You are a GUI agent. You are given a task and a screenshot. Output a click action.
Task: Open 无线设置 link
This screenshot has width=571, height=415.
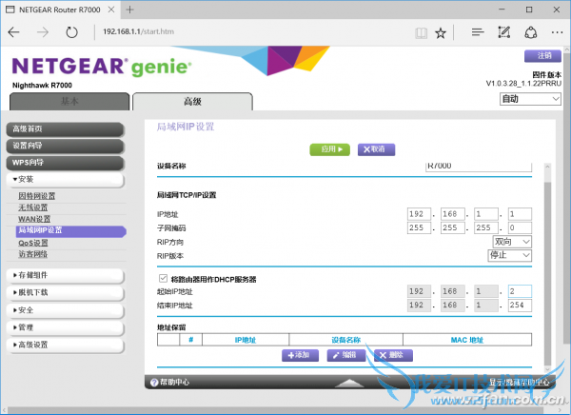pos(32,207)
